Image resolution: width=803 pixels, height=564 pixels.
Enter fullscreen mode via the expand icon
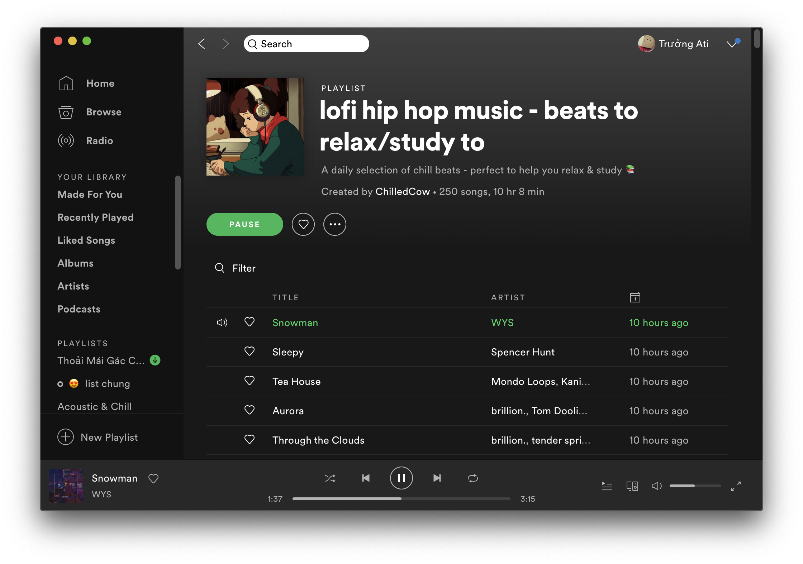737,486
